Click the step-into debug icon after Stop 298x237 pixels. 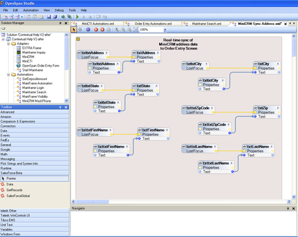tap(98, 17)
